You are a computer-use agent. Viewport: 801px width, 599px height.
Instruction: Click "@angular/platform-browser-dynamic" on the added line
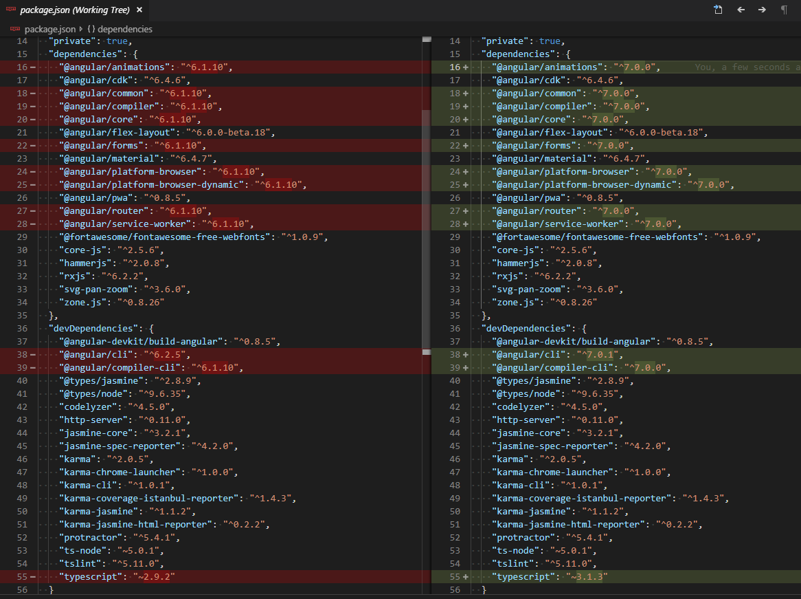(584, 185)
